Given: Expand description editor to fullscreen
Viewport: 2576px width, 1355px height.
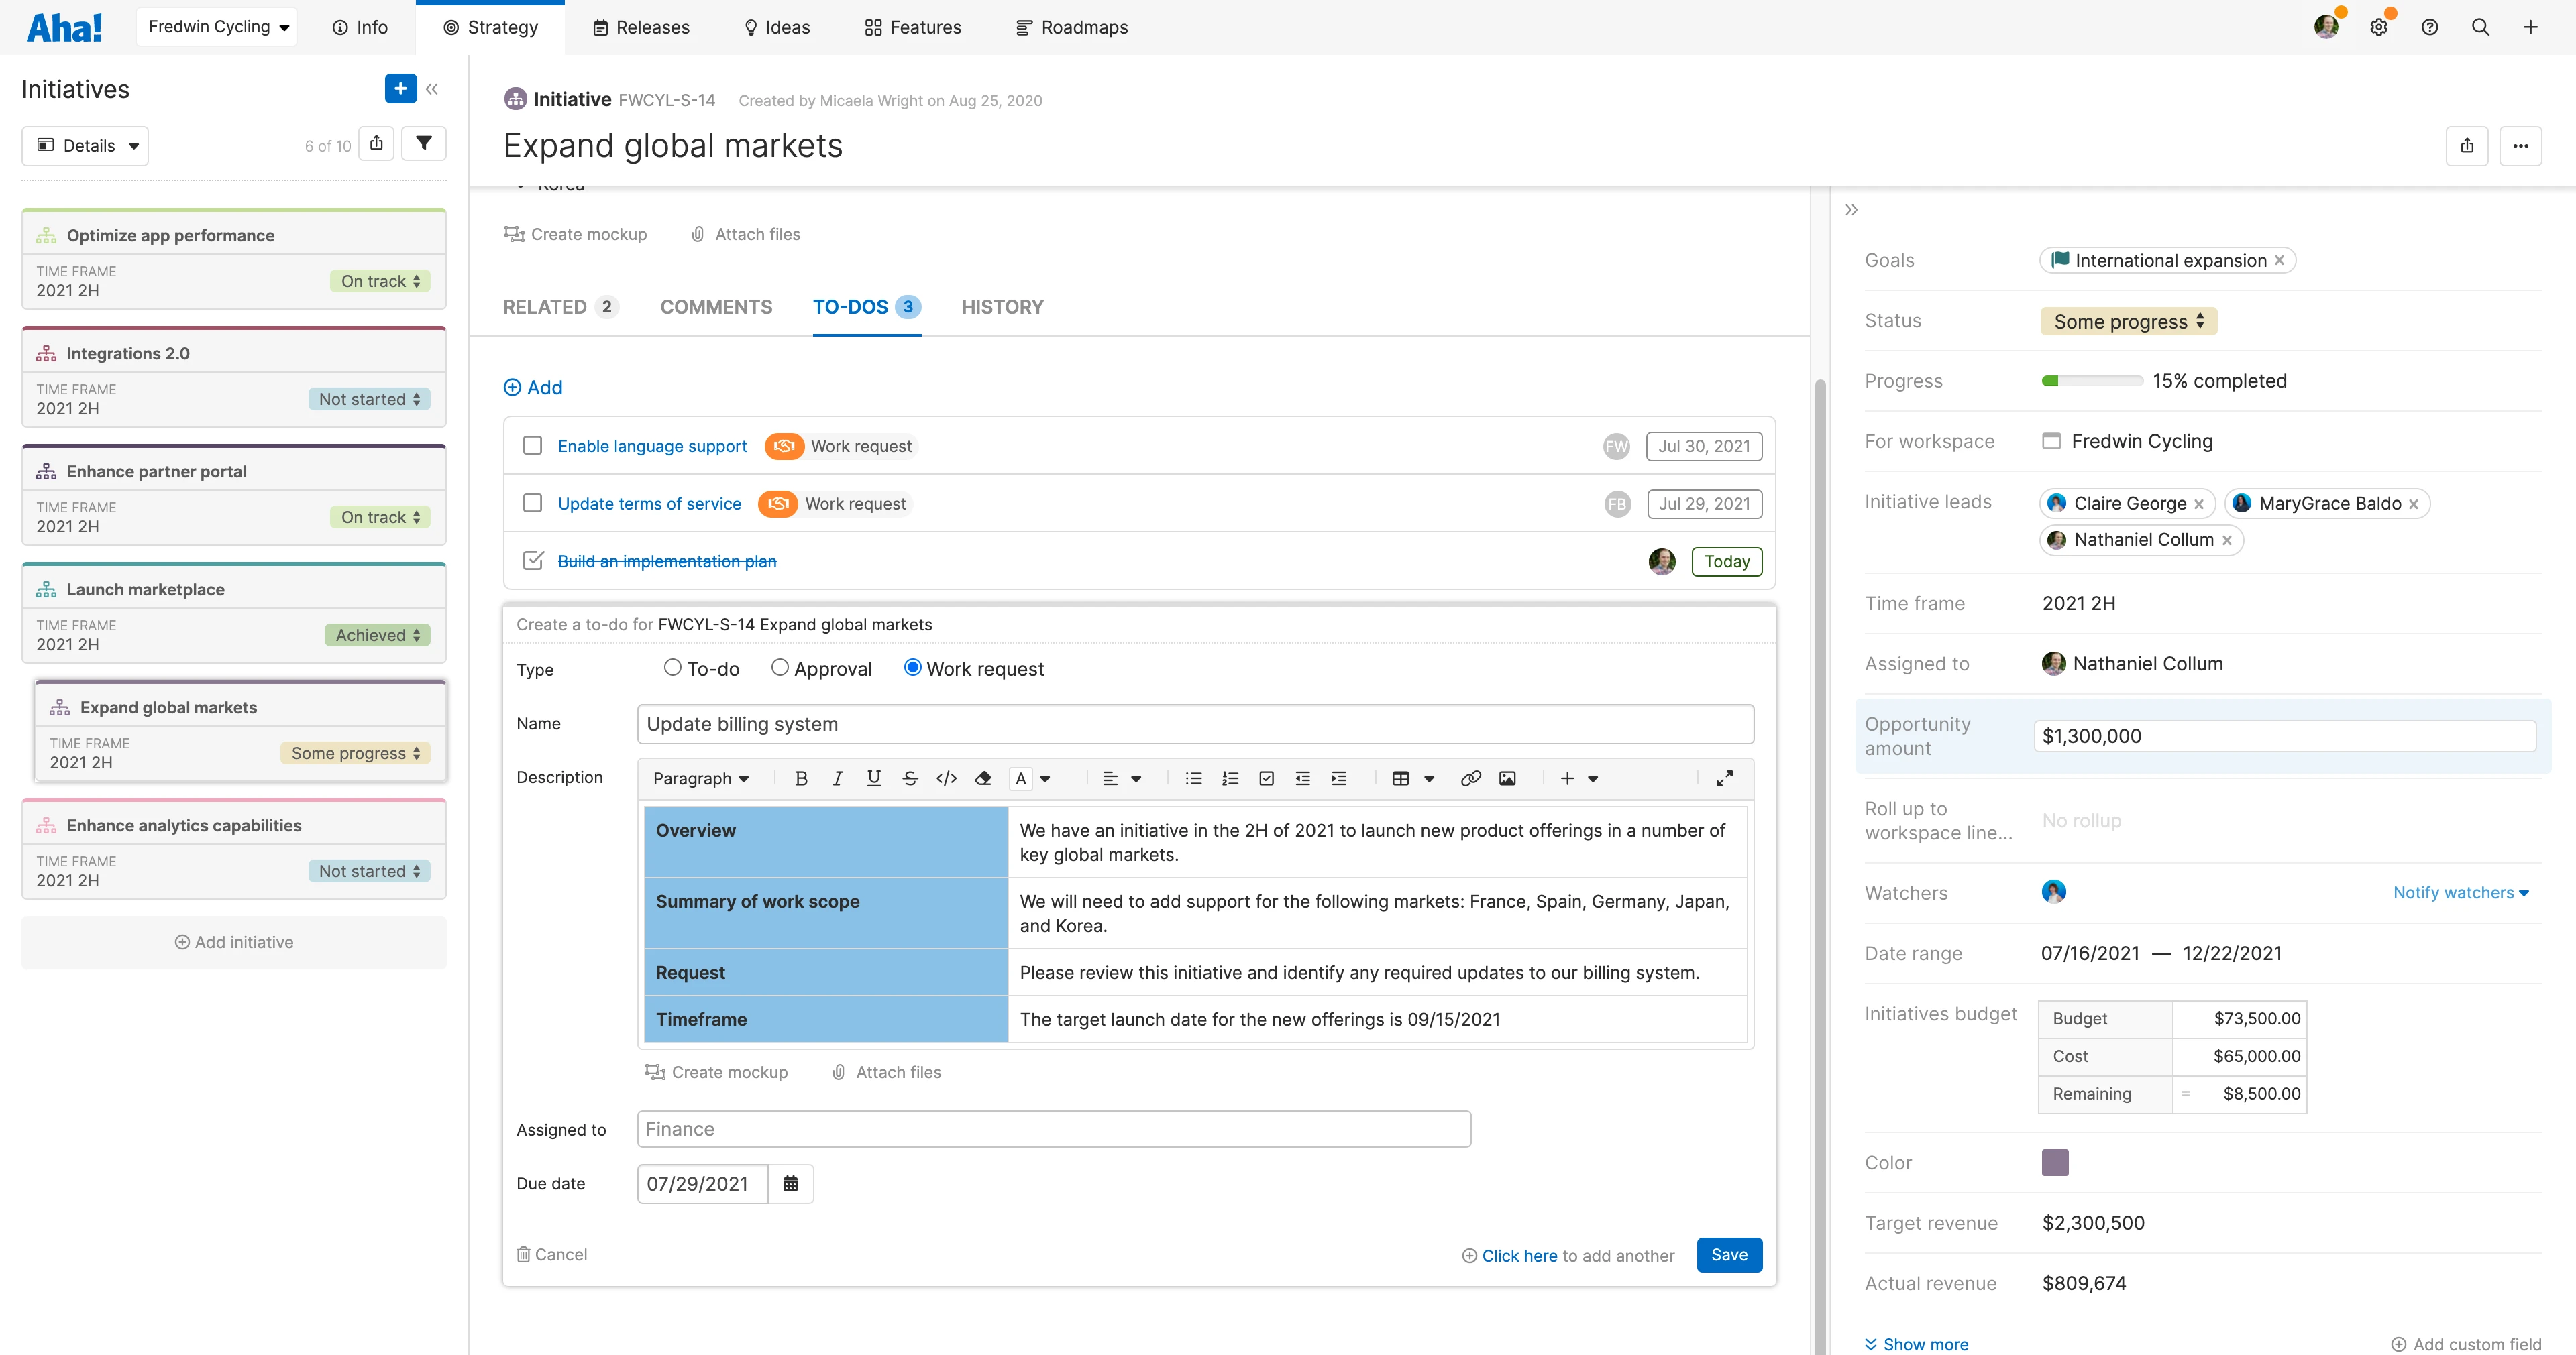Looking at the screenshot, I should [x=1724, y=778].
